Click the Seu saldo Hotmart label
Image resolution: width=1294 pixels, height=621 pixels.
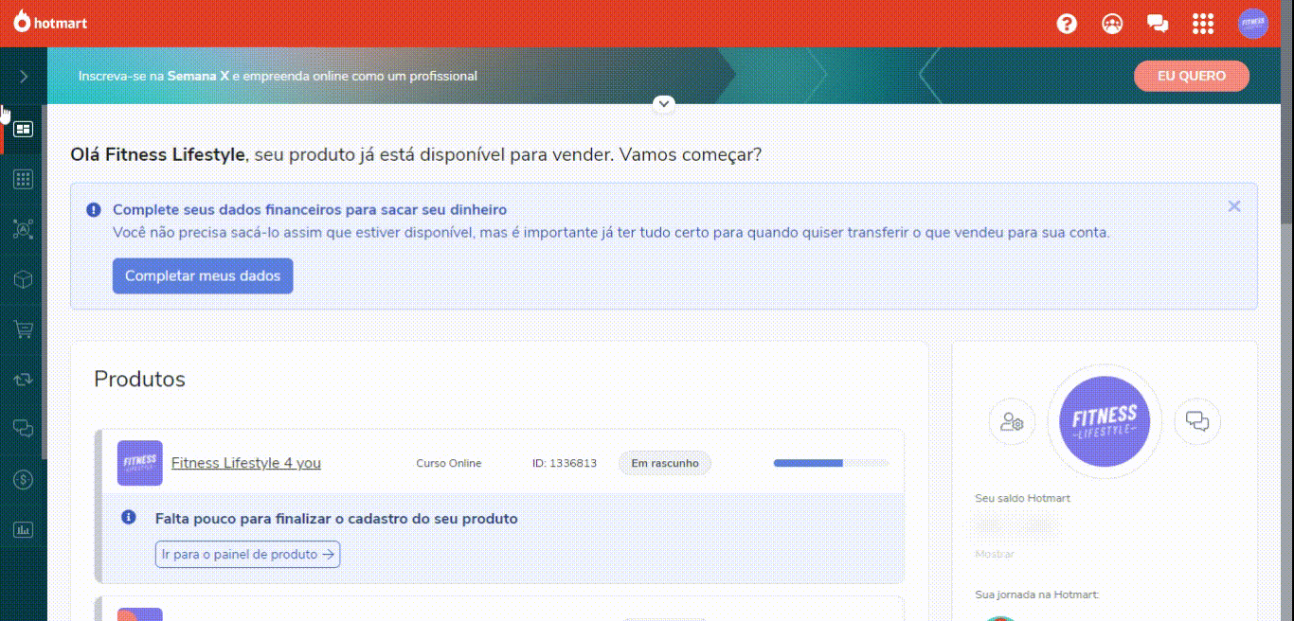pos(1023,498)
